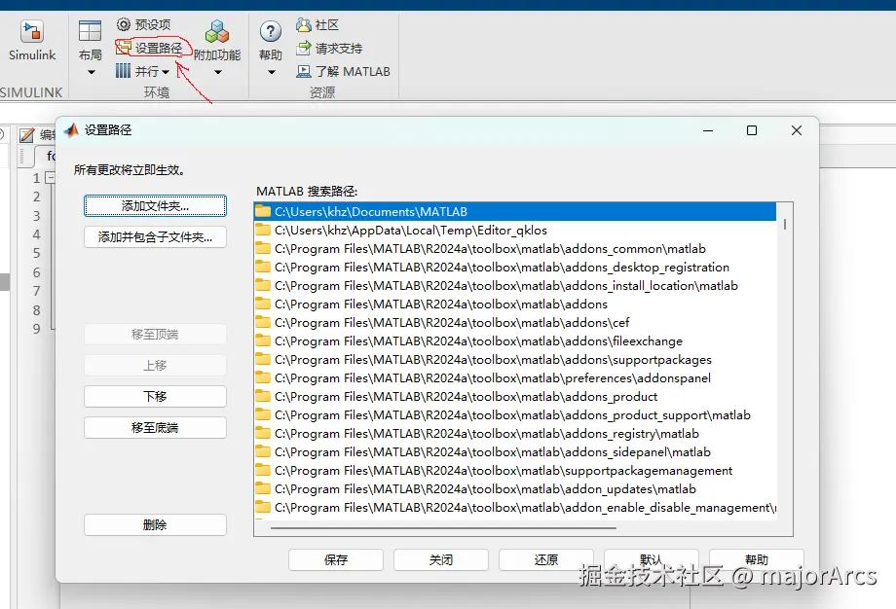Click the 关闭 close button
896x609 pixels.
point(441,560)
